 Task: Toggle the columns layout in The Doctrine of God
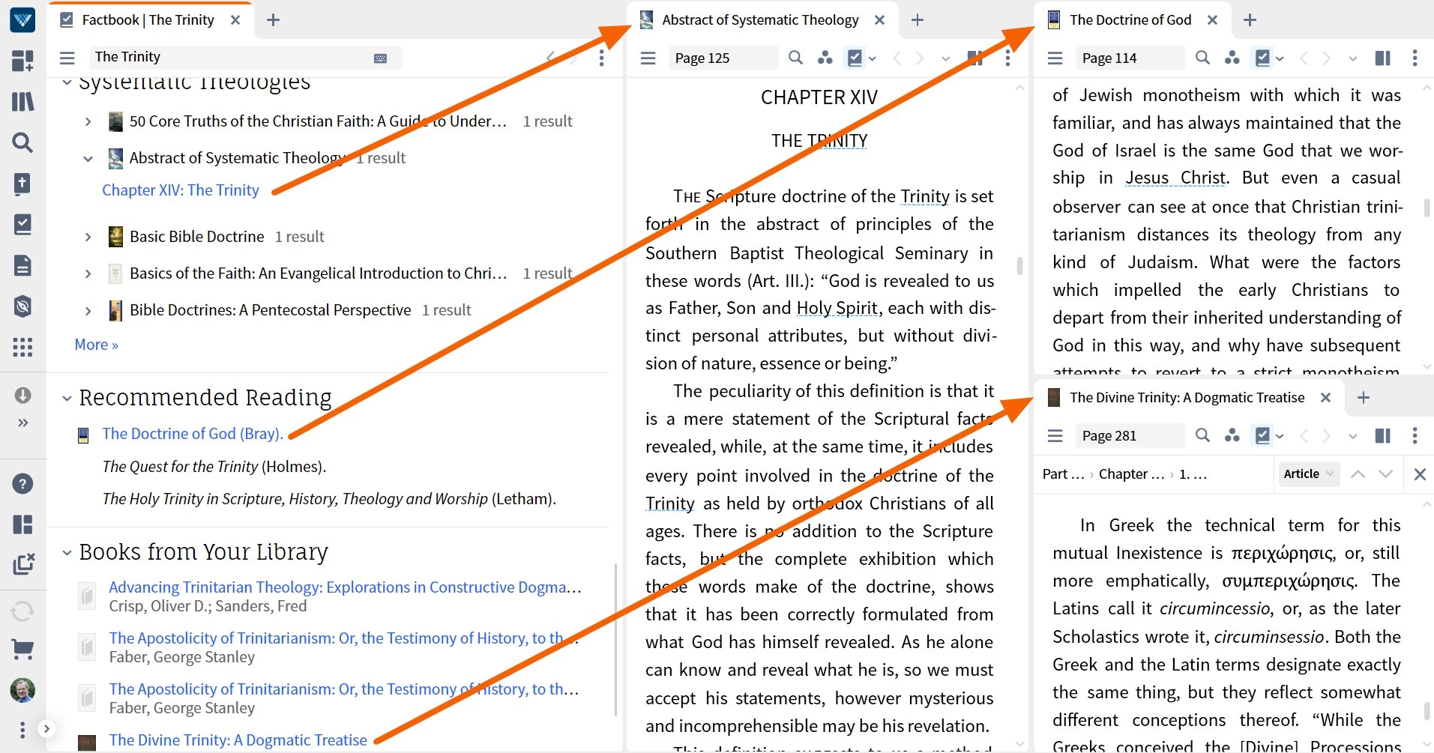(x=1383, y=58)
